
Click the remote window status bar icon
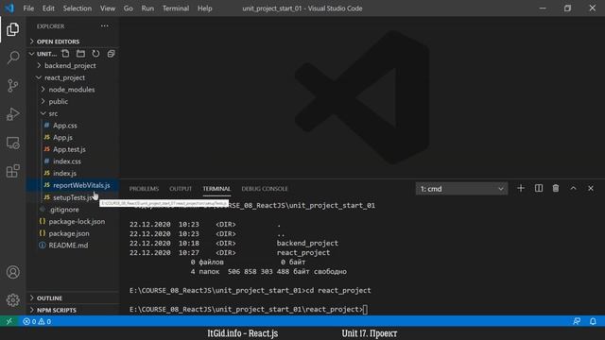[9, 321]
